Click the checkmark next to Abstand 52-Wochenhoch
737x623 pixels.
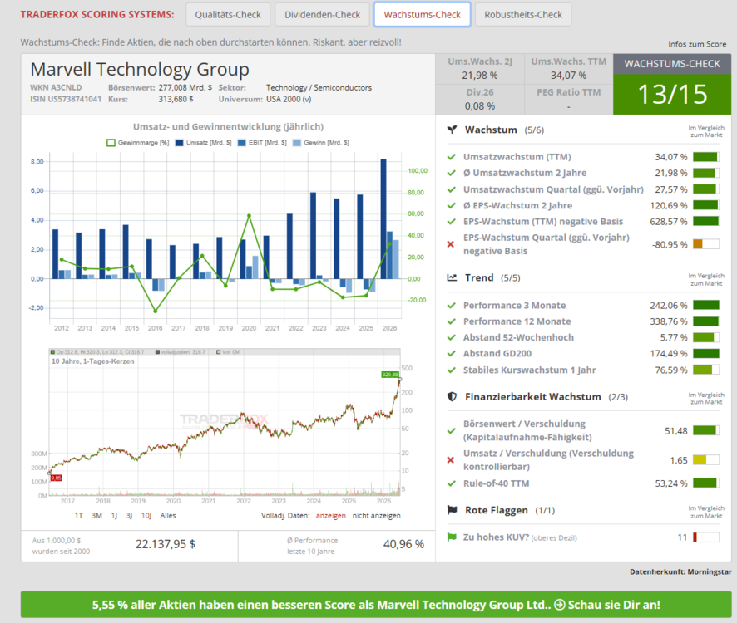click(451, 337)
